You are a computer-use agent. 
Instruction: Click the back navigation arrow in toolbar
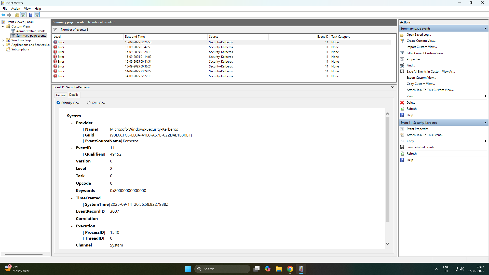point(3,15)
